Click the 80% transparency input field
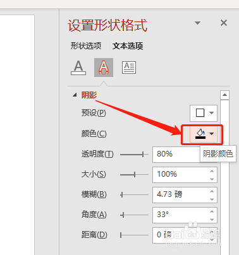The height and width of the screenshot is (255, 239). point(176,155)
